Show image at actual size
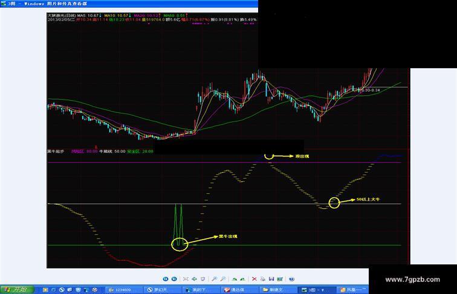457x294 pixels. pyautogui.click(x=195, y=279)
